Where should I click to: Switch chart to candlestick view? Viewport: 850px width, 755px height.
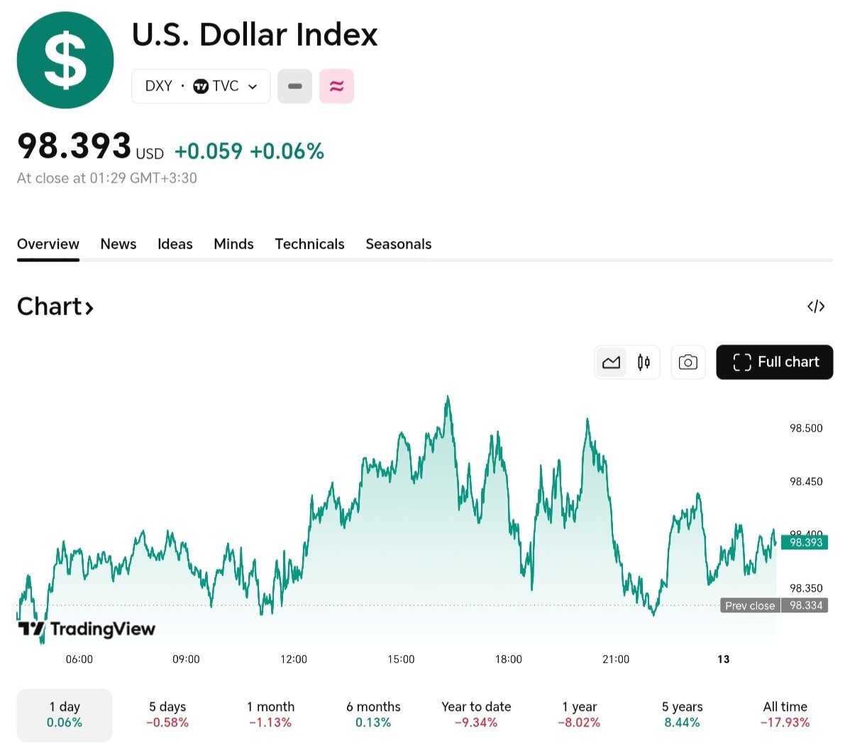pos(643,362)
